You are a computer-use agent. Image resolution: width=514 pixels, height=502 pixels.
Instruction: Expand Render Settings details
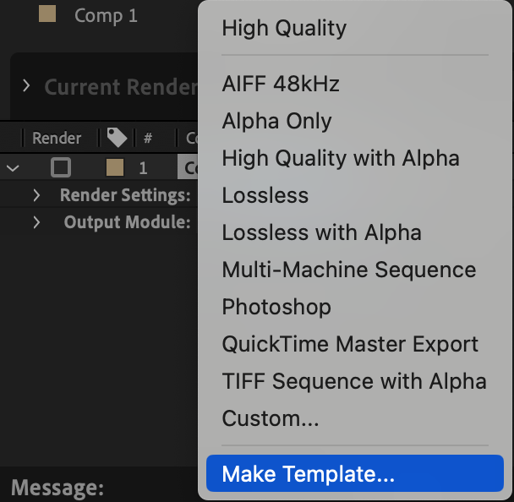(x=36, y=195)
